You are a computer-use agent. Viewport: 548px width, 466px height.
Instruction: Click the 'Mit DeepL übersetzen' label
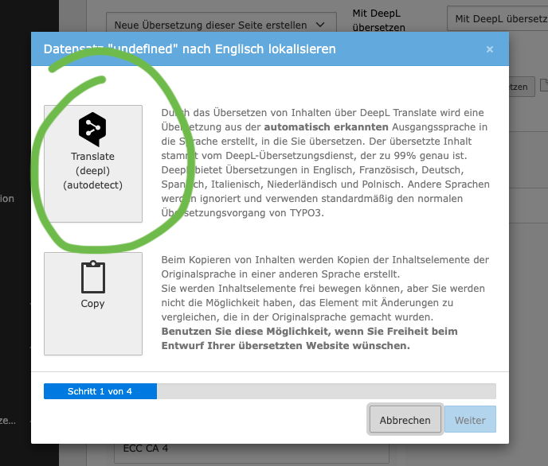pos(379,20)
